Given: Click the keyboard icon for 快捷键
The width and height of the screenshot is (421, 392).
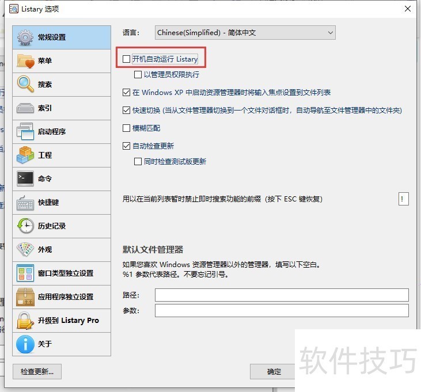Looking at the screenshot, I should click(25, 203).
